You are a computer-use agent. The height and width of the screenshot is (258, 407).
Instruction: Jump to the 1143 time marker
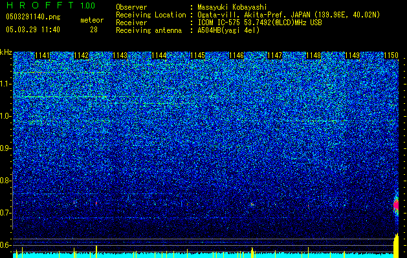[x=120, y=55]
